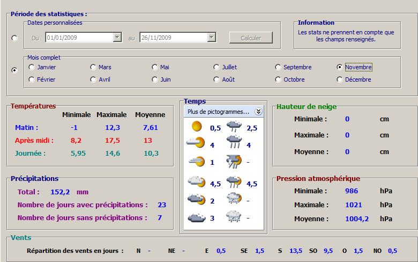Click the overcast cloud pictogram with count 3
The height and width of the screenshot is (262, 418).
(197, 217)
